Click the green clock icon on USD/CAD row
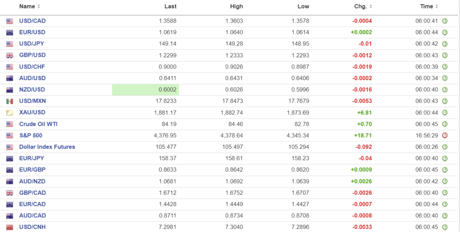This screenshot has height=232, width=460. (445, 21)
